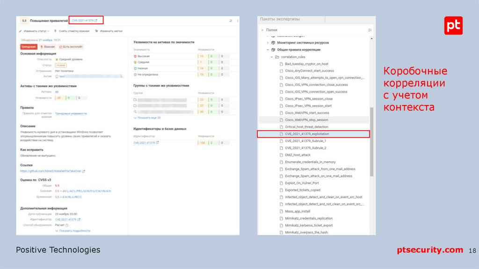Collapse 'Общие правила корреляции' node
Screen dimensions: 479x269
[268, 50]
